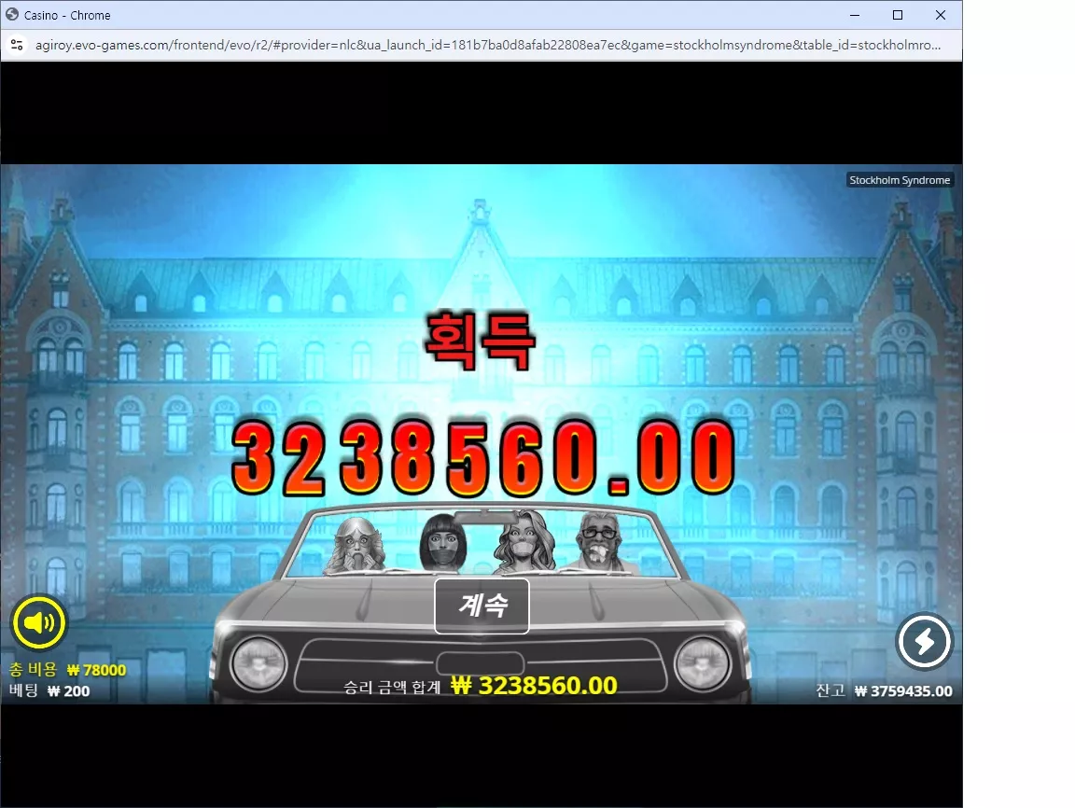Click the Chrome globe icon in title bar
1075x808 pixels.
point(12,14)
